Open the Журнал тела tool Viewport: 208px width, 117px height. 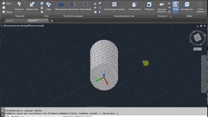(x=32, y=6)
